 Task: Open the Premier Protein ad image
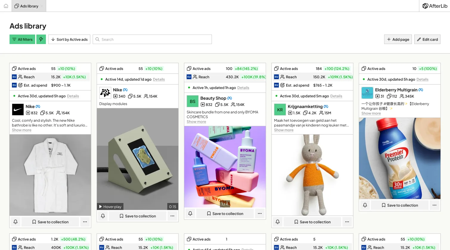click(400, 158)
